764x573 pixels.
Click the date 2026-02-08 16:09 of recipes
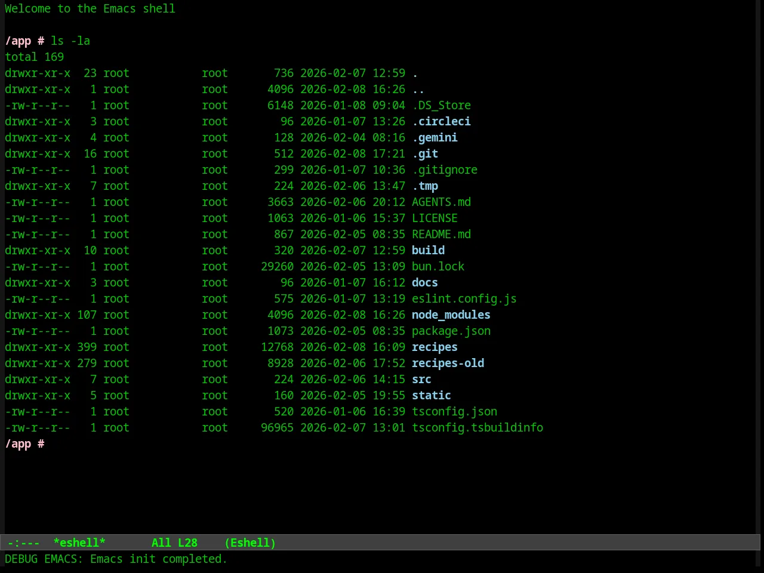[353, 347]
